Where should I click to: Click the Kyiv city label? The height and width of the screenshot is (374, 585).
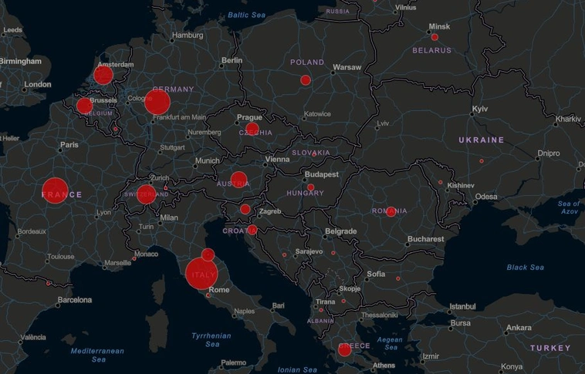(480, 110)
